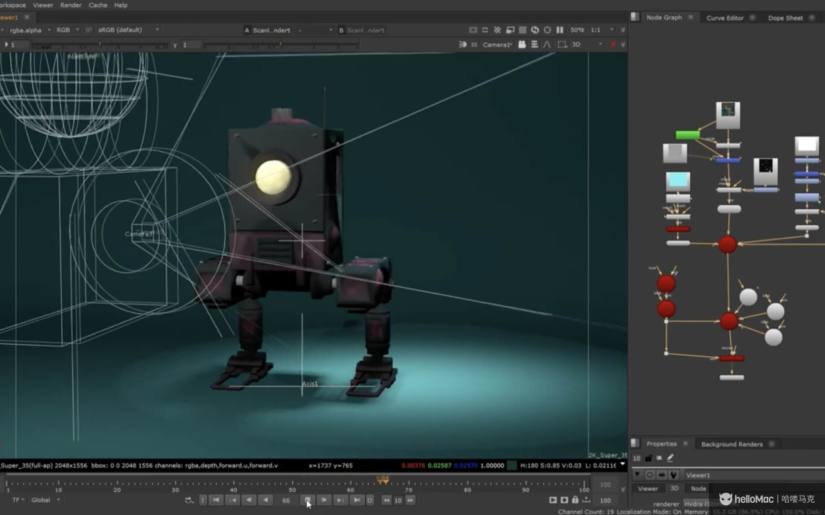Set the out point with the O button

click(370, 500)
